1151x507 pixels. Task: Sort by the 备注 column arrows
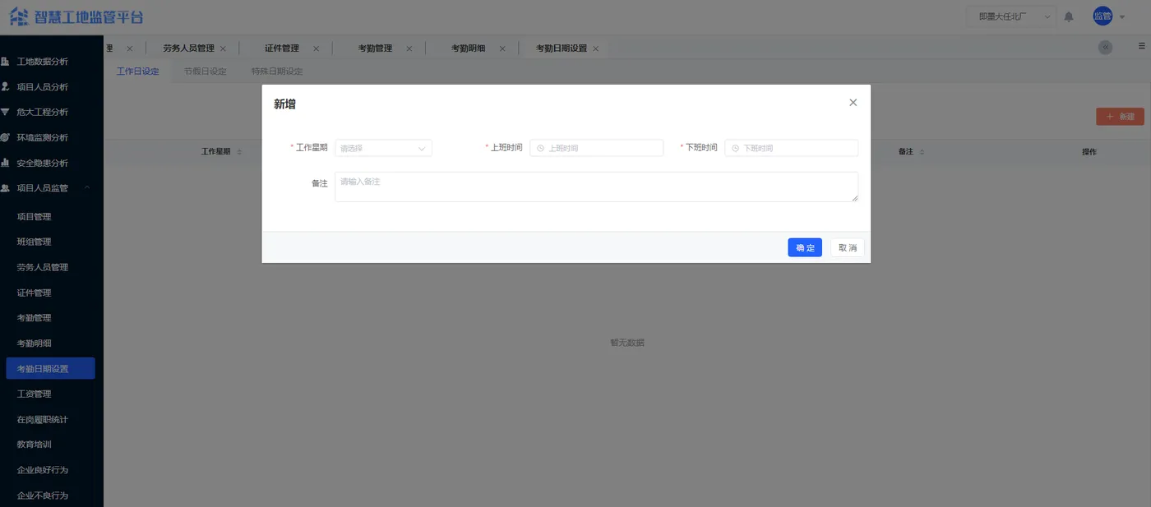click(922, 152)
